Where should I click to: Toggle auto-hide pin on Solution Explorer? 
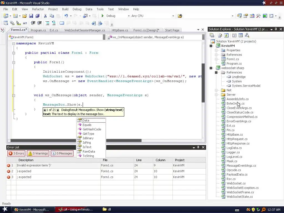point(276,29)
